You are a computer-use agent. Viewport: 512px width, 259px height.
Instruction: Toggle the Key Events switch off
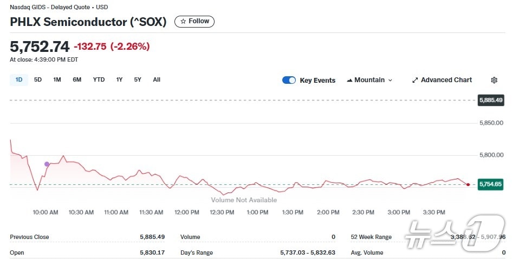[289, 80]
